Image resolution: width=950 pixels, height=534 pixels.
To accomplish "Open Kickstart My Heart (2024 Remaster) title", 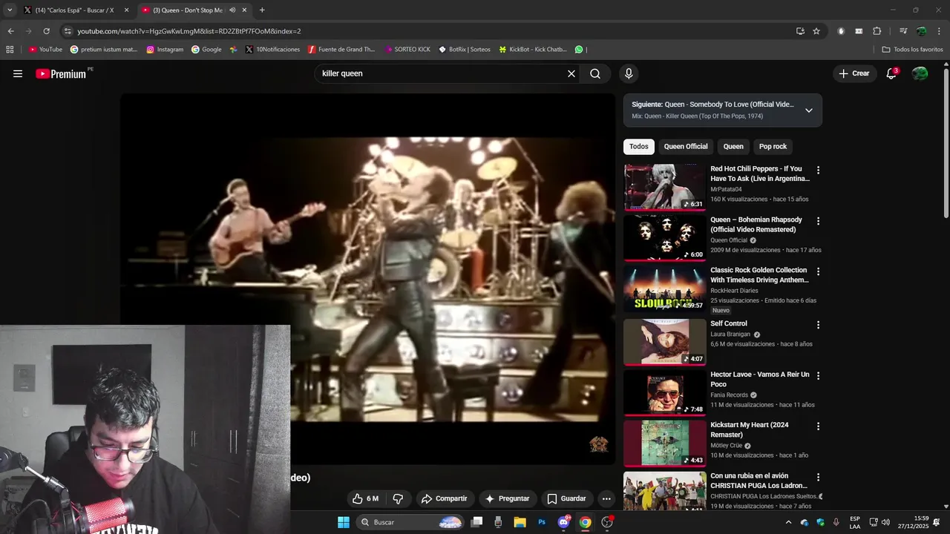I will click(749, 429).
